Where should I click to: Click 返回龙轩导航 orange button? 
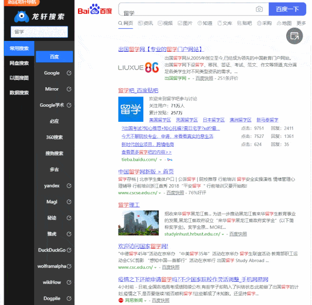(x=21, y=2)
